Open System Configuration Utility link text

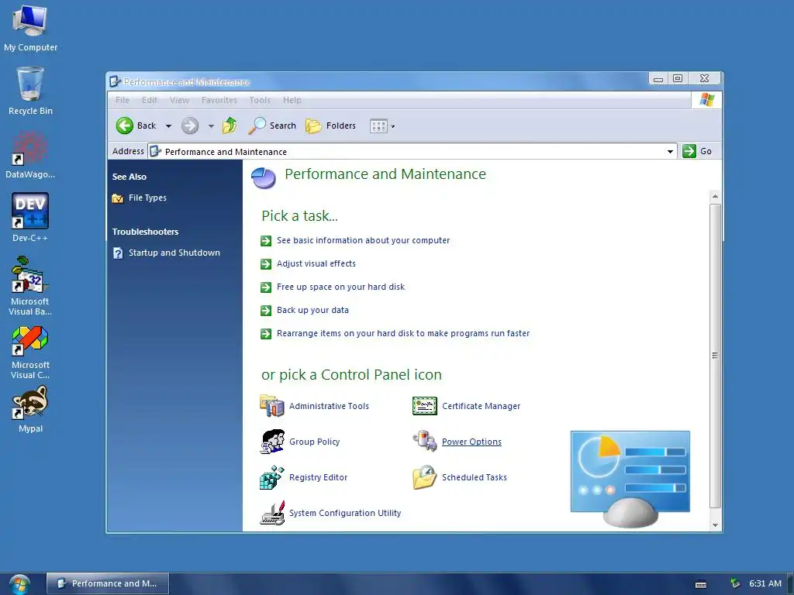345,513
